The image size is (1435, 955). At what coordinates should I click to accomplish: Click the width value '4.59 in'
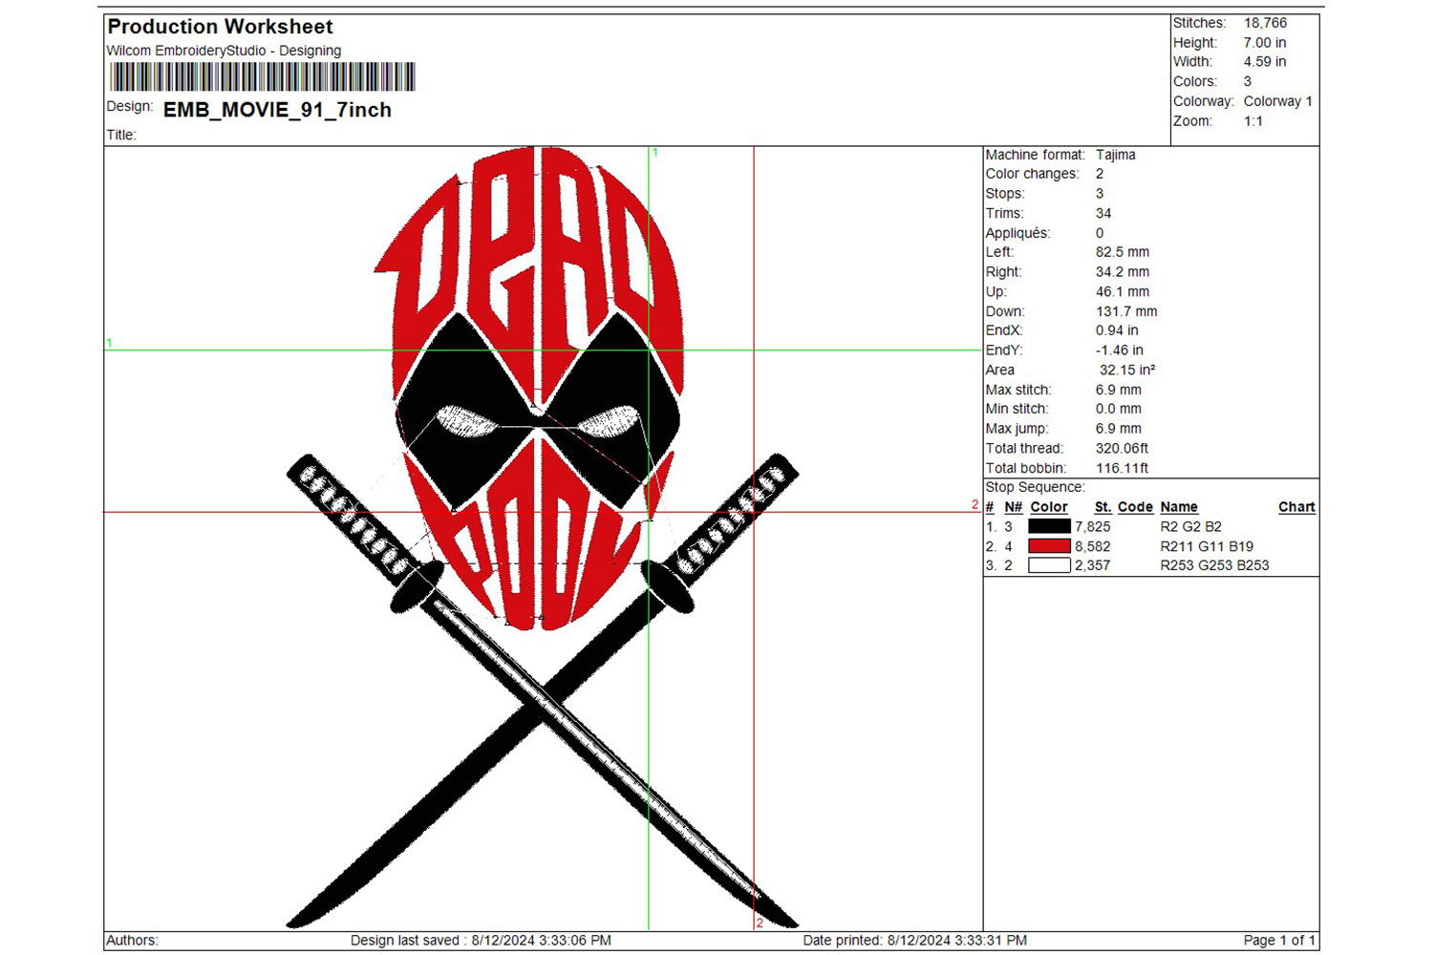click(1265, 62)
